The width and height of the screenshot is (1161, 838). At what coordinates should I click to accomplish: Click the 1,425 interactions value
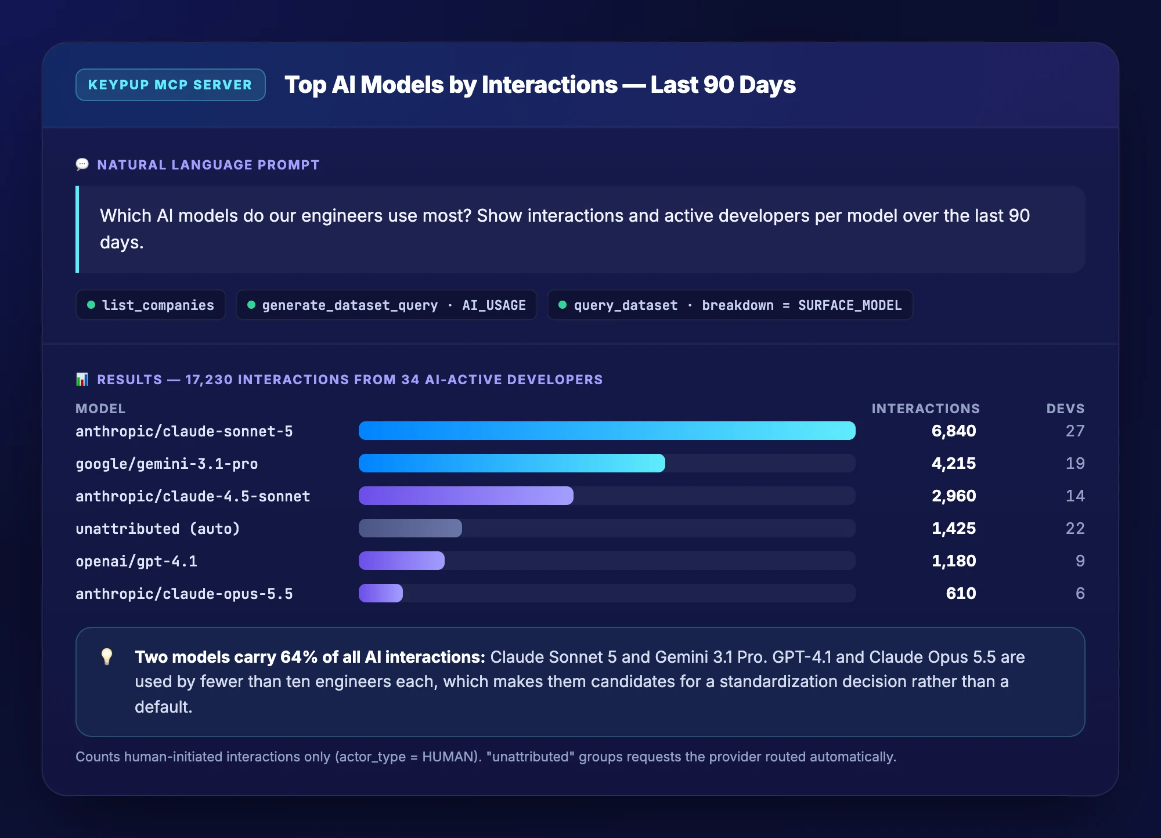[x=954, y=528]
